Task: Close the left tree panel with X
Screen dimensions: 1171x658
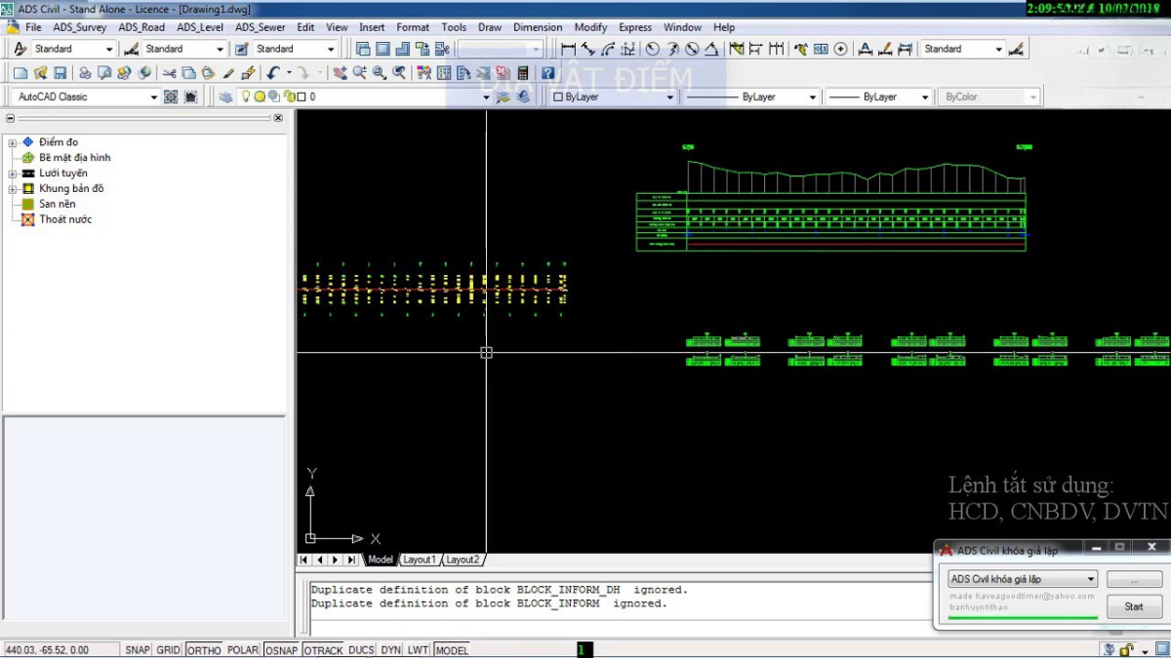Action: (278, 118)
